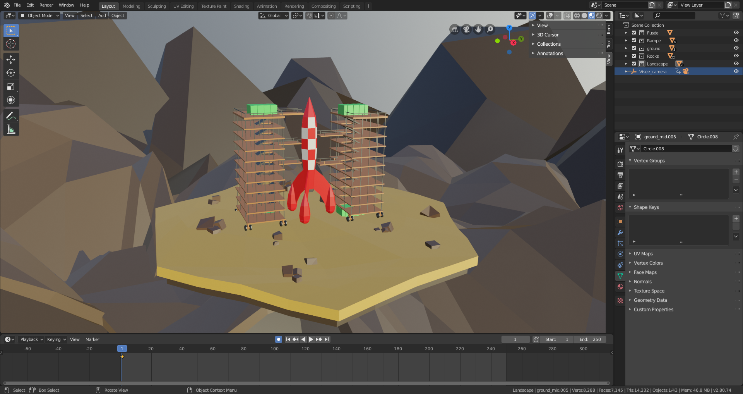The image size is (743, 394).
Task: Add a new workspace with plus tab
Action: pos(368,6)
